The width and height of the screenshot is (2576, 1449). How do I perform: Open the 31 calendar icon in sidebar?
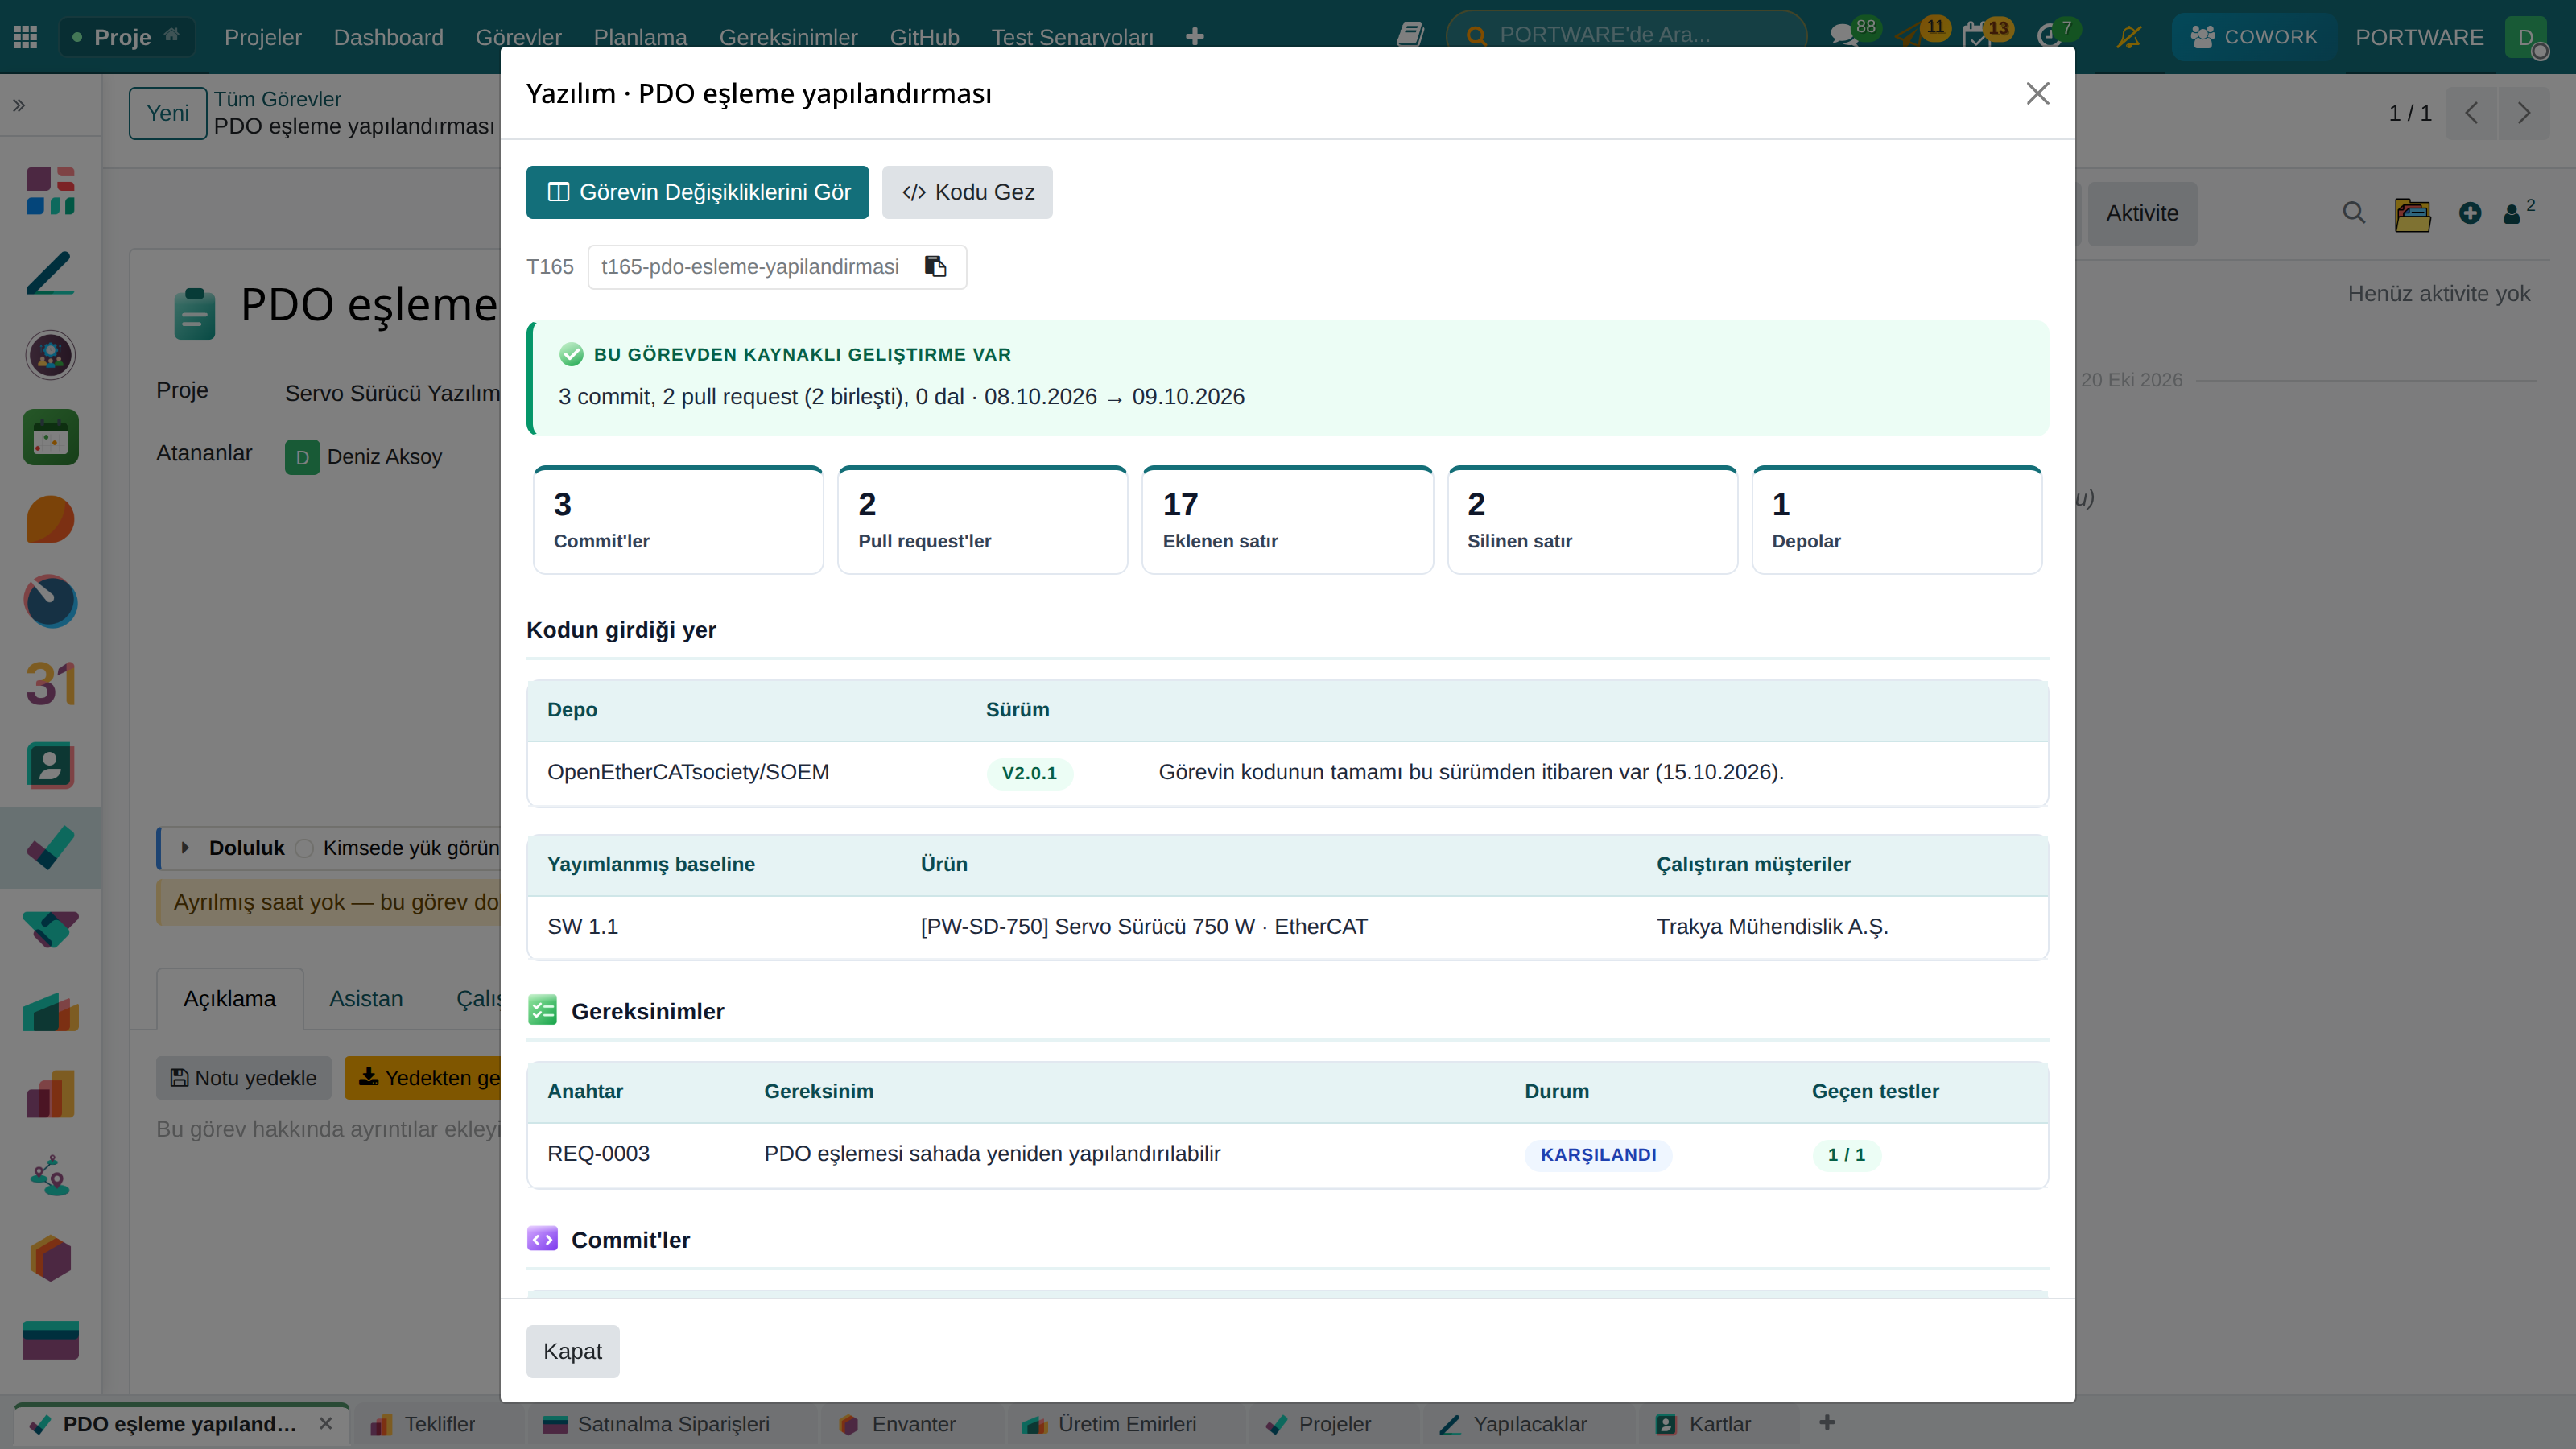(x=50, y=684)
